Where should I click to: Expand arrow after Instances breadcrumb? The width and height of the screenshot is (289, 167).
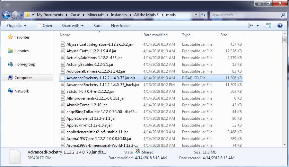pos(130,15)
